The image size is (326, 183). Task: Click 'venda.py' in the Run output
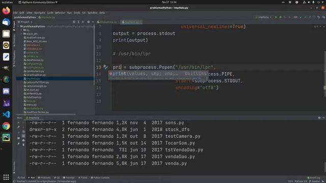coord(176,164)
